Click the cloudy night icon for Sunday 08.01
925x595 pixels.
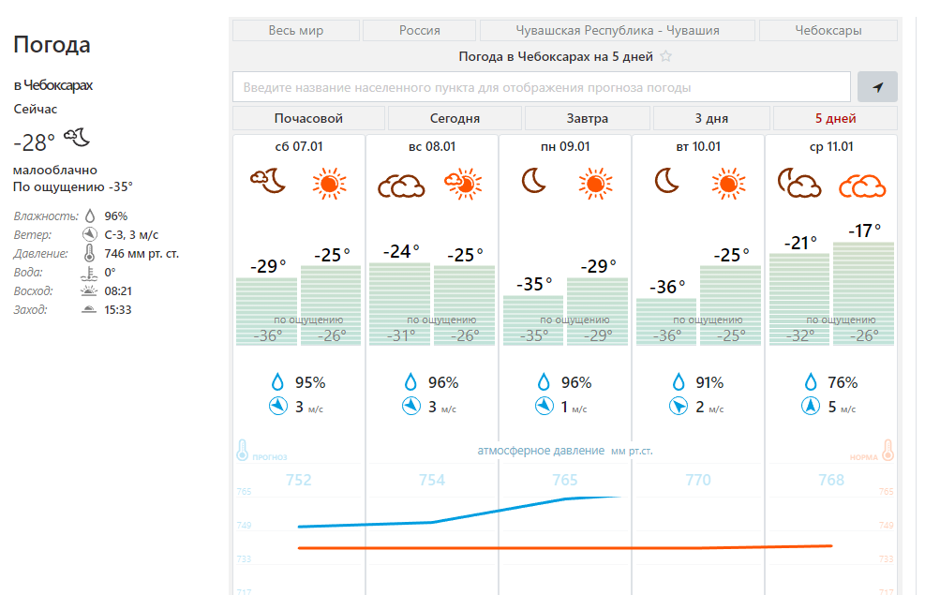click(x=400, y=185)
